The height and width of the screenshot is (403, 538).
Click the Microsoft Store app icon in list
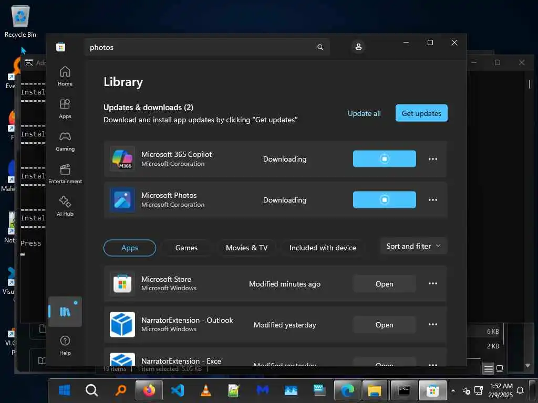click(122, 284)
